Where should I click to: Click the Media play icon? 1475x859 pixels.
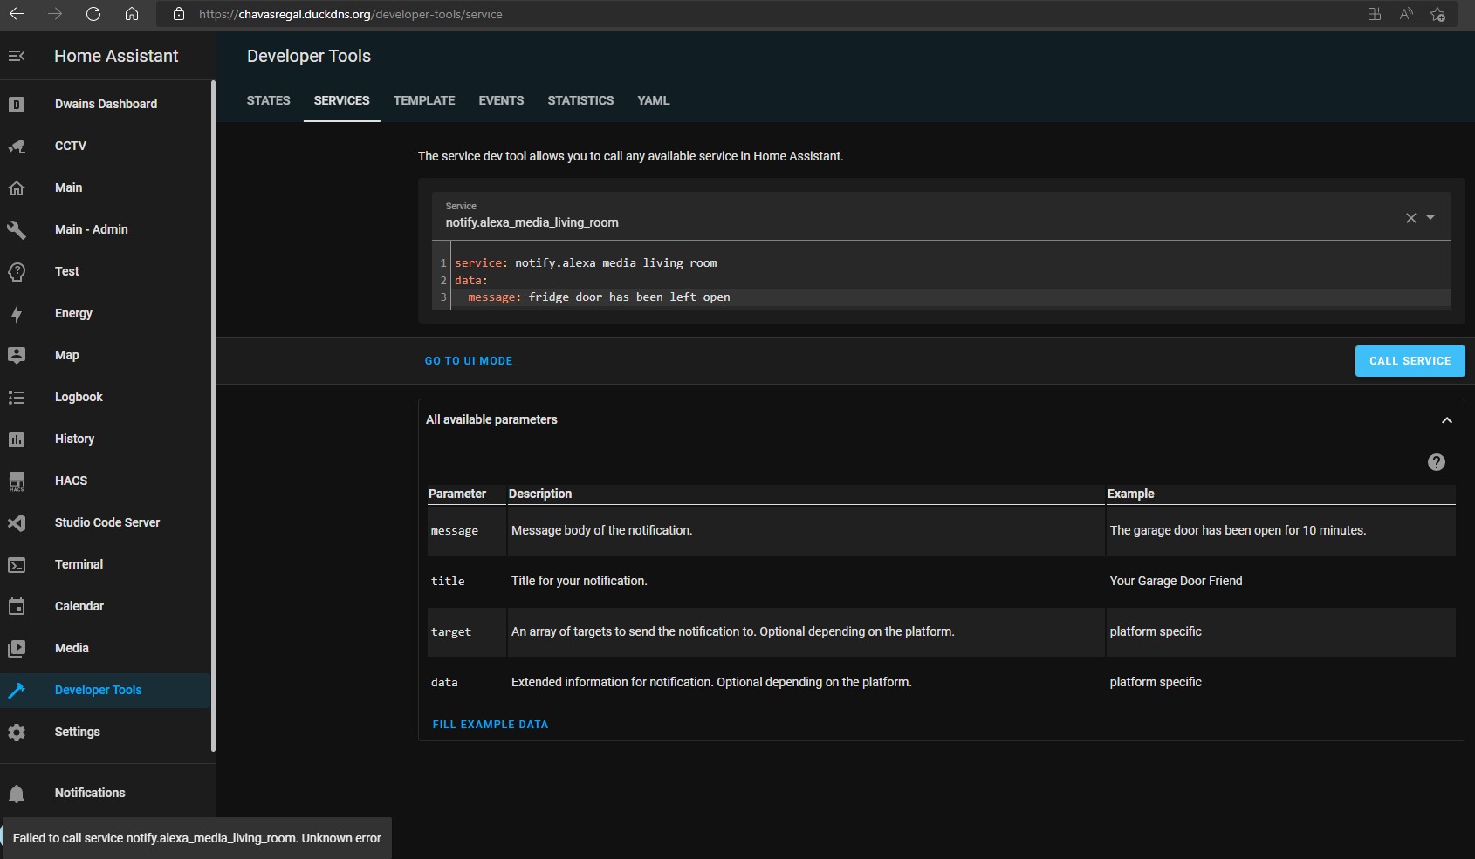click(x=17, y=648)
